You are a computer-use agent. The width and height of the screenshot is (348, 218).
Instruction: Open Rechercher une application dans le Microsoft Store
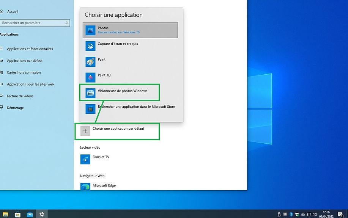point(130,109)
